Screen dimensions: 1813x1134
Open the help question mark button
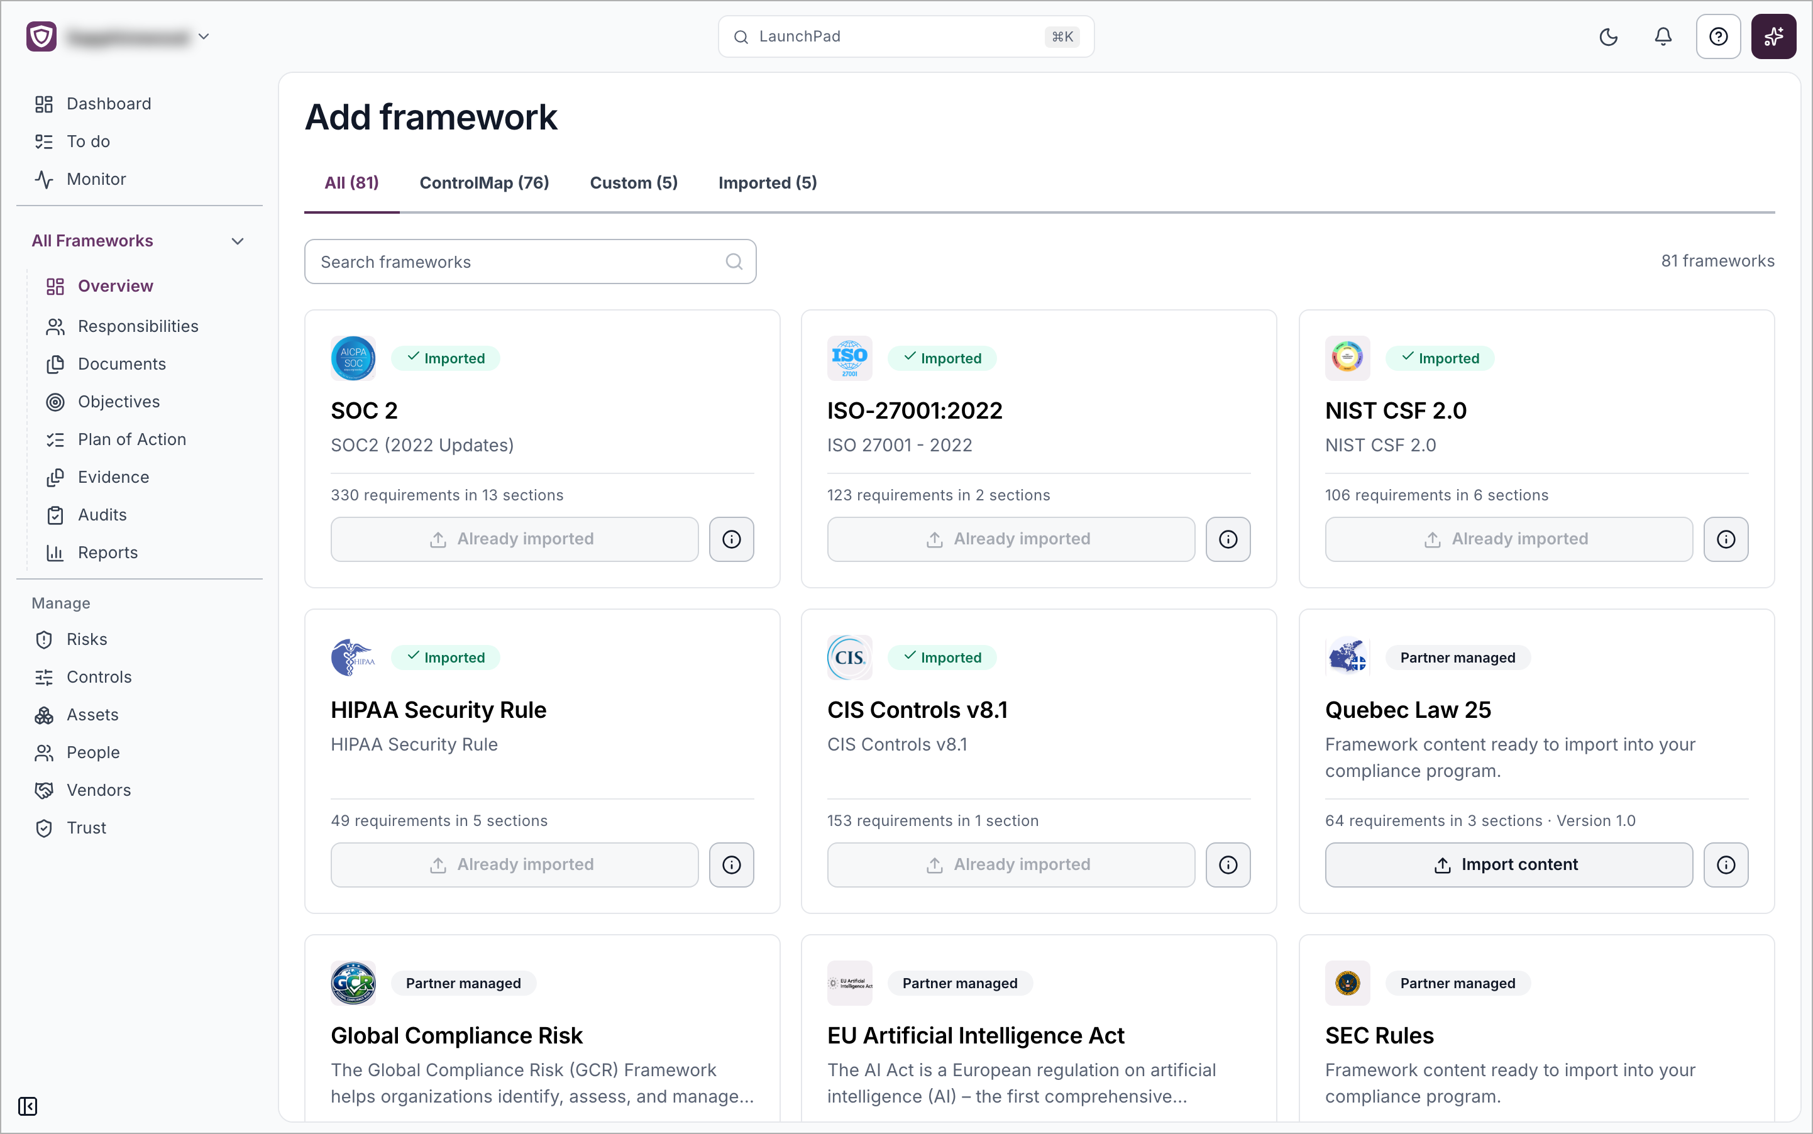click(x=1717, y=36)
